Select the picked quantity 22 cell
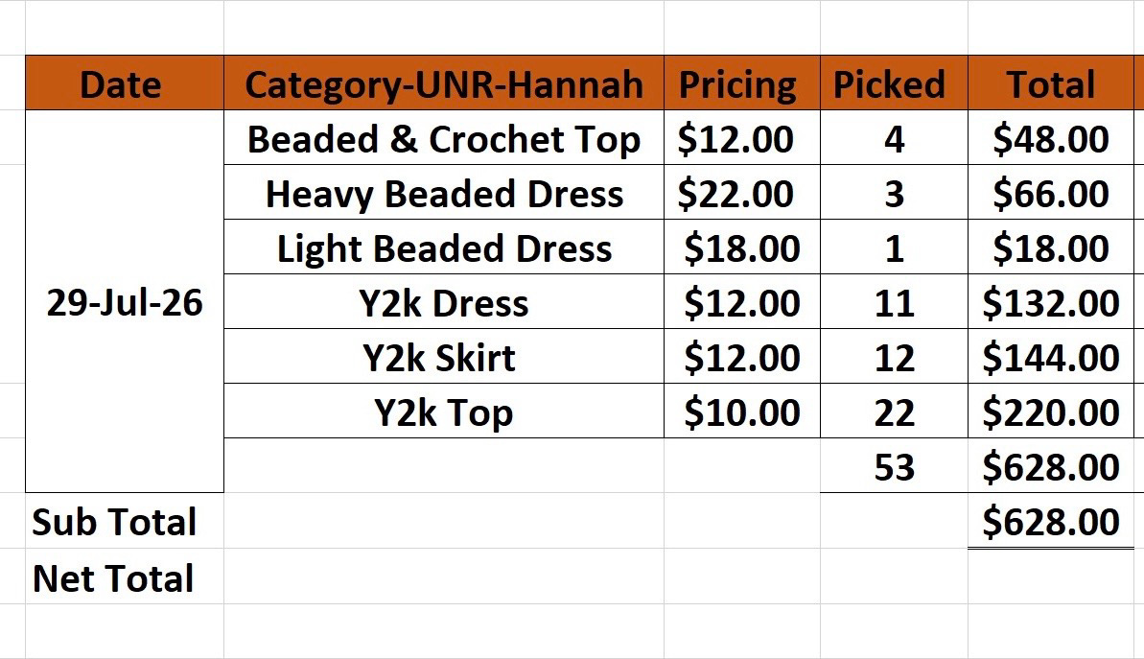 pos(894,412)
